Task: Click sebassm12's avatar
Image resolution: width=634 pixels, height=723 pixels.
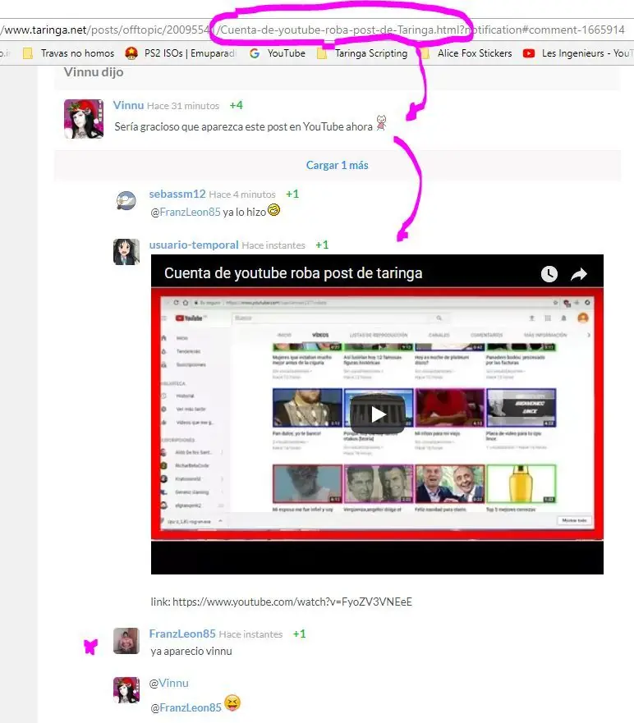Action: [x=126, y=200]
